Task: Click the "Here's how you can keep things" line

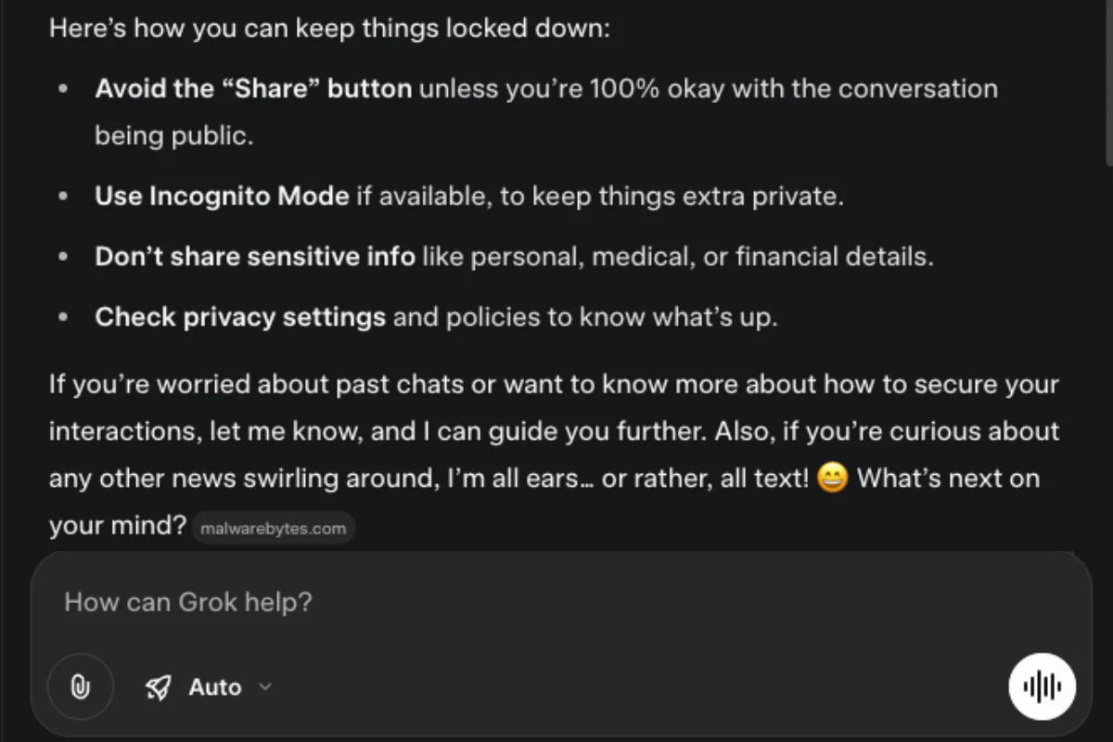Action: point(329,28)
